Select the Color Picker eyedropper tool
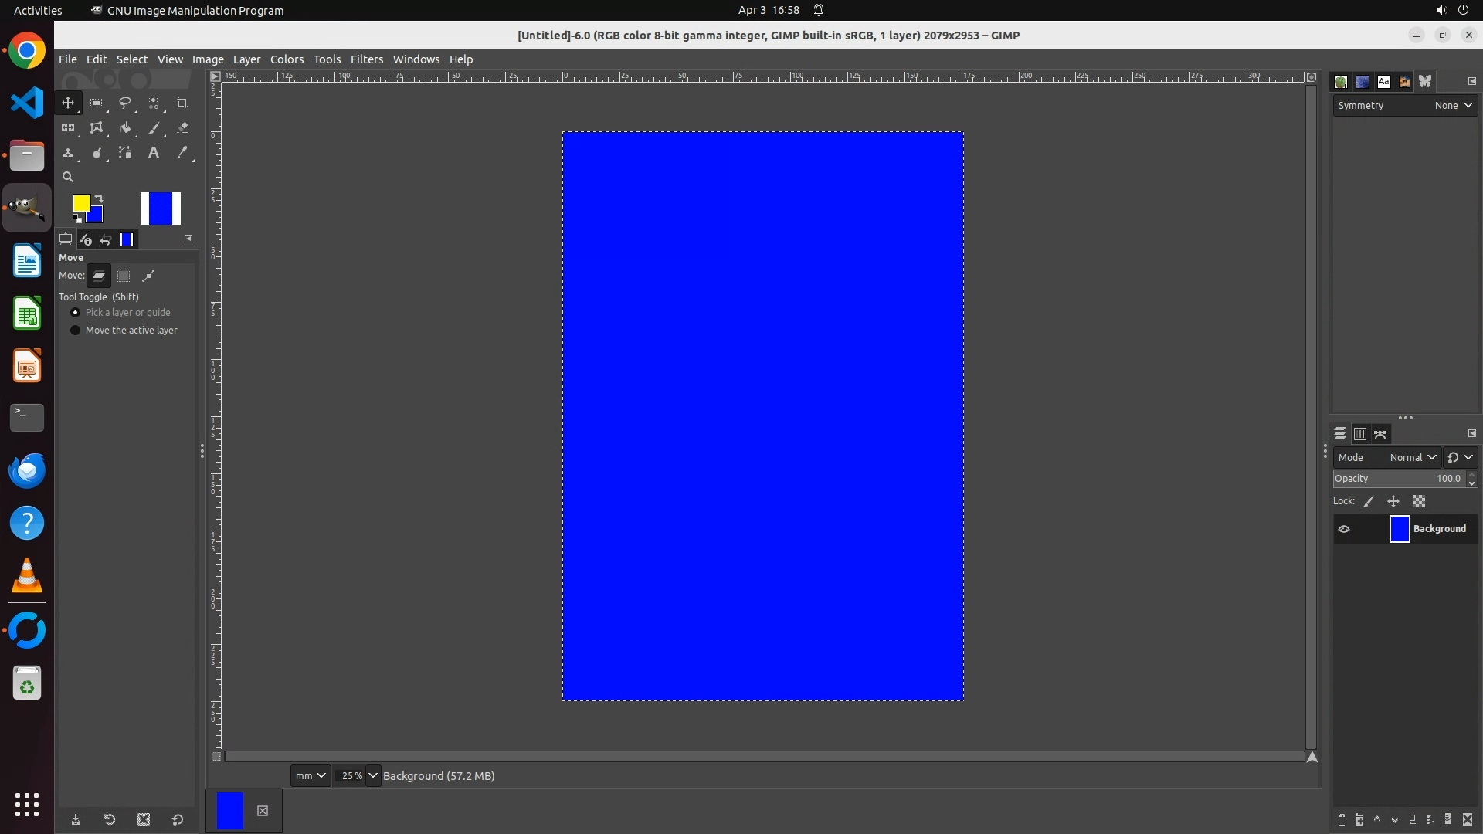Image resolution: width=1483 pixels, height=834 pixels. click(x=182, y=153)
